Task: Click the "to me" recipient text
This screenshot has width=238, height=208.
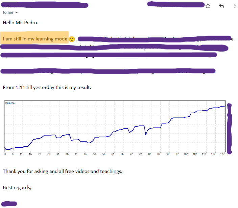Action: (8, 12)
